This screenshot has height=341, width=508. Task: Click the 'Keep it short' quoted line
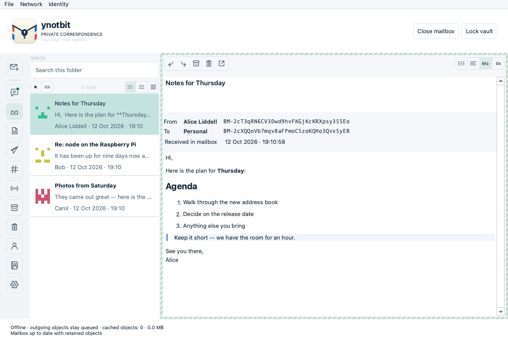pyautogui.click(x=235, y=237)
